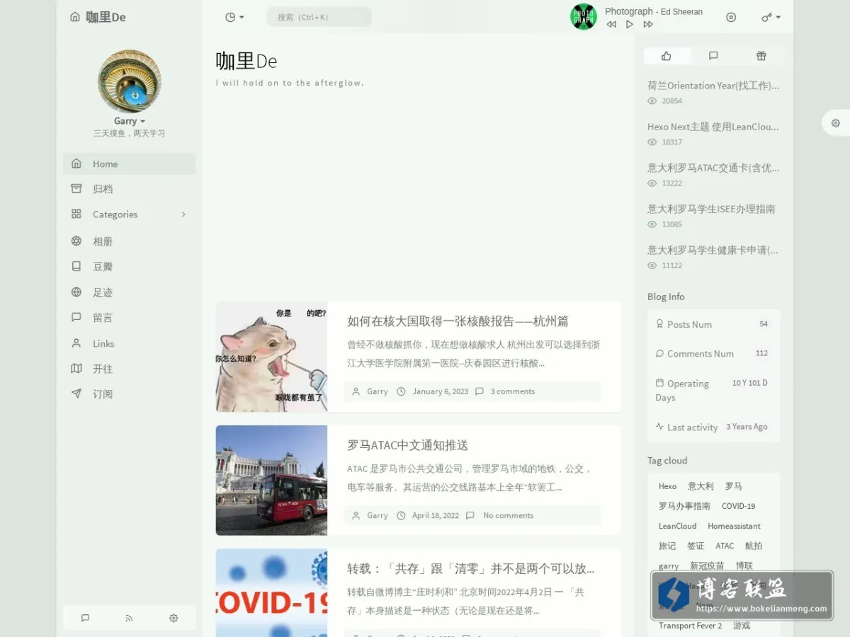Viewport: 850px width, 637px height.
Task: Click the RSS feed icon in sidebar footer
Action: 129,618
